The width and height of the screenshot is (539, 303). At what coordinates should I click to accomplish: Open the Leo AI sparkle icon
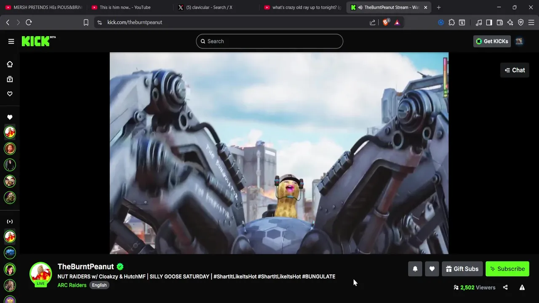coord(510,22)
